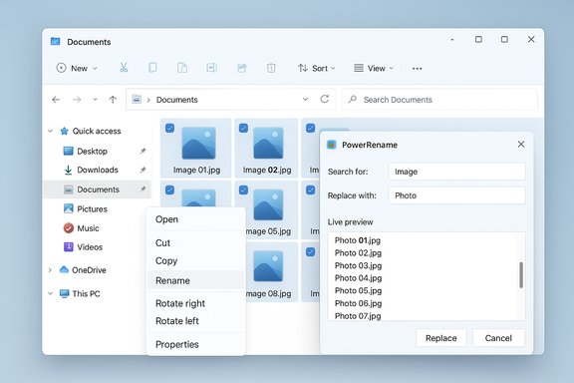Open the New dropdown
Screen dimensions: 574x383
point(77,68)
